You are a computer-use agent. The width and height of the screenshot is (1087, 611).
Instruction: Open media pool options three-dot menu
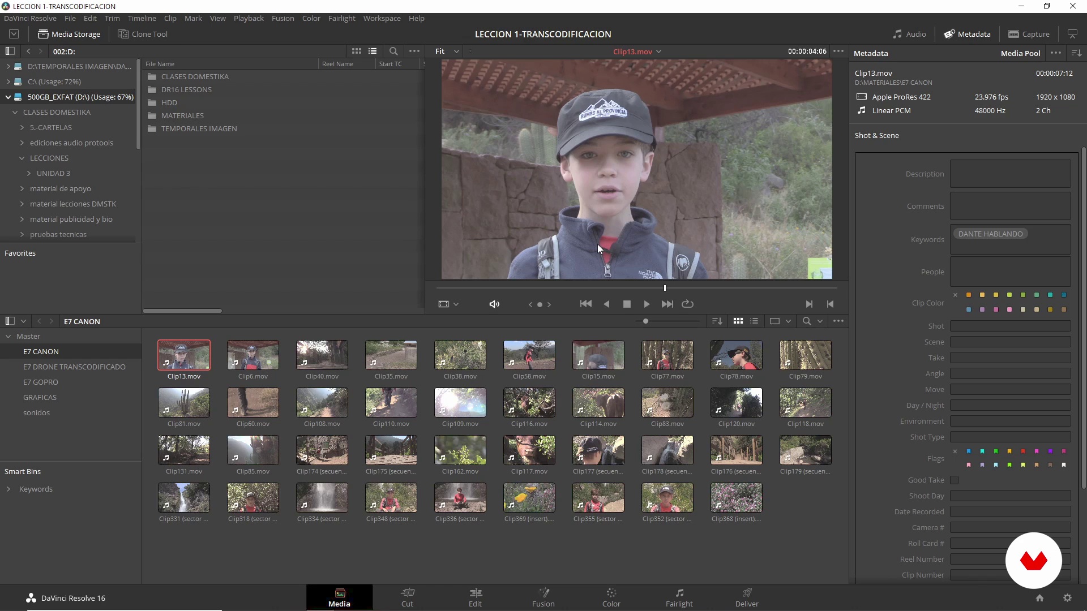click(x=838, y=321)
